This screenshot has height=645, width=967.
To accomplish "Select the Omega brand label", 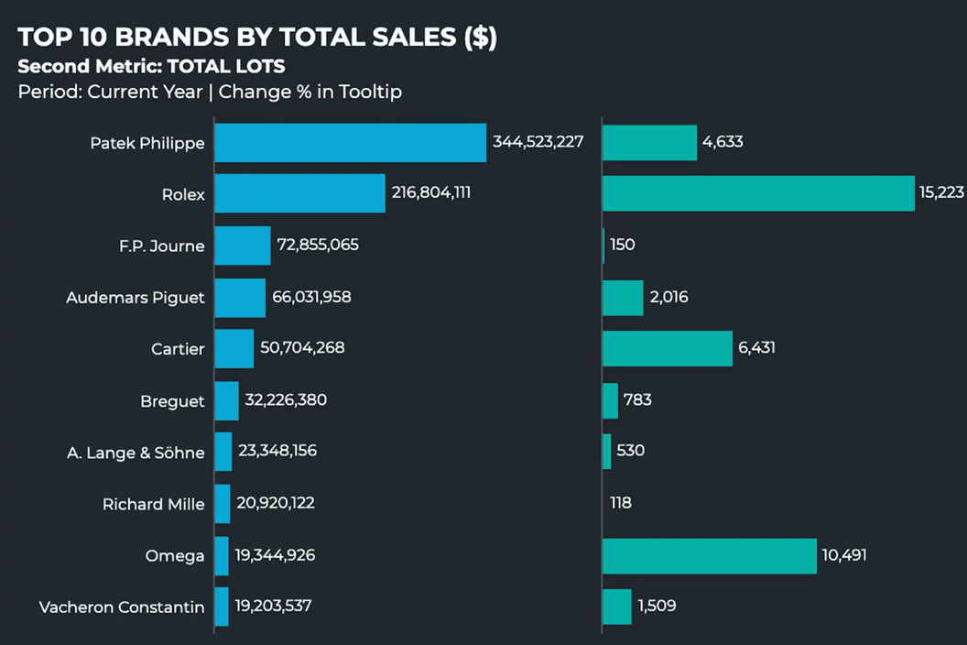I will coord(175,555).
